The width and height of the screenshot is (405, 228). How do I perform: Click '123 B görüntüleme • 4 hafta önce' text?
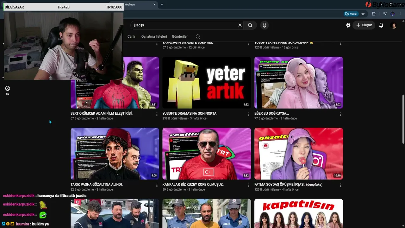(x=277, y=189)
